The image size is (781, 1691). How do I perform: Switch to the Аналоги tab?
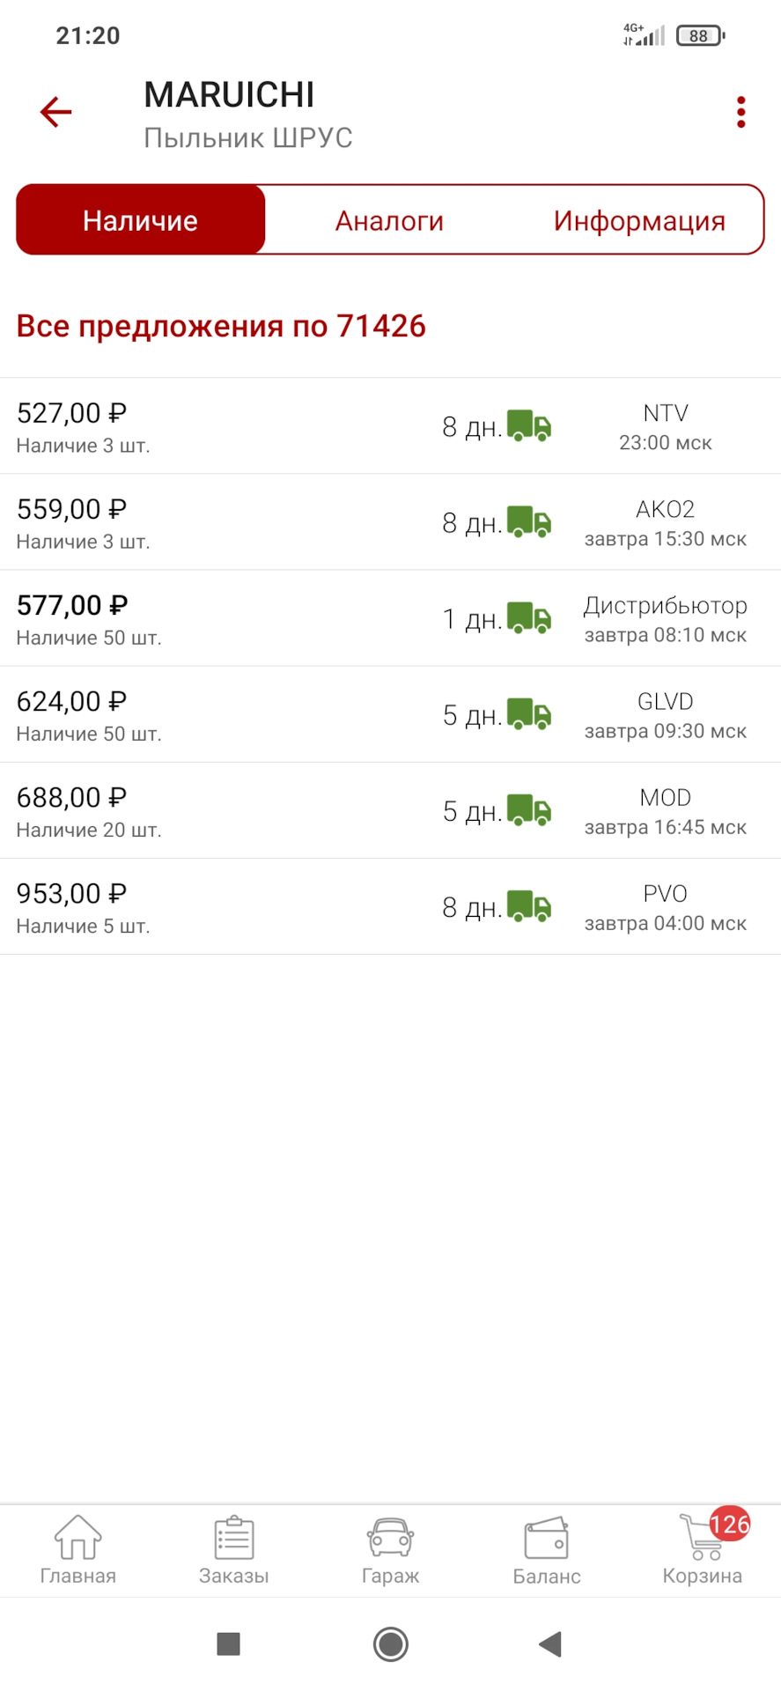[389, 220]
